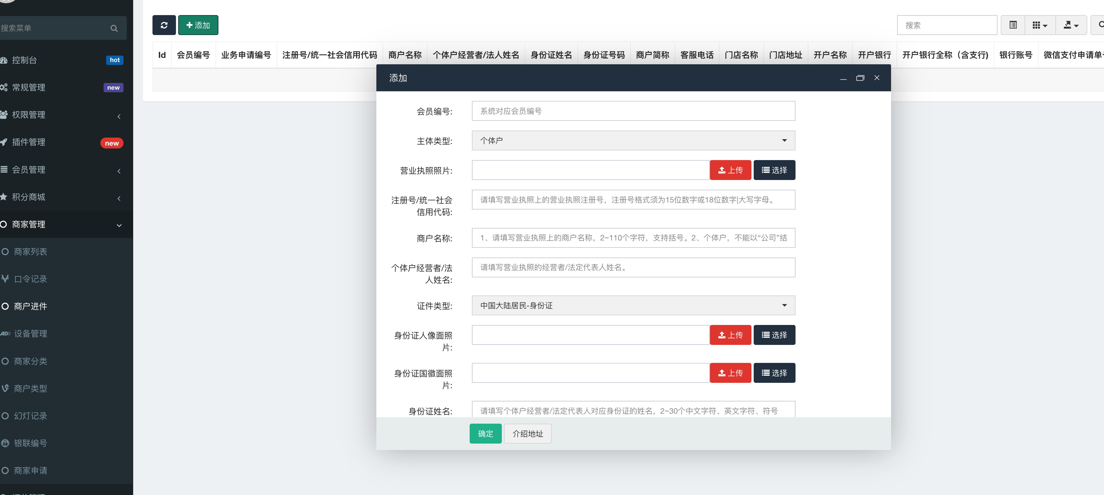Click 选择 for 营业执照照片
Image resolution: width=1104 pixels, height=495 pixels.
(774, 170)
